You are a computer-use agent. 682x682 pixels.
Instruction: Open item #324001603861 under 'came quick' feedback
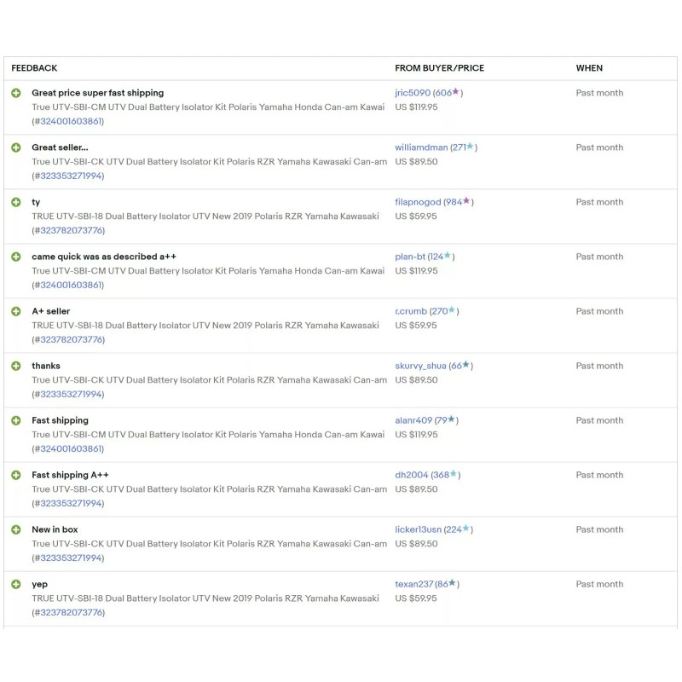click(x=72, y=286)
